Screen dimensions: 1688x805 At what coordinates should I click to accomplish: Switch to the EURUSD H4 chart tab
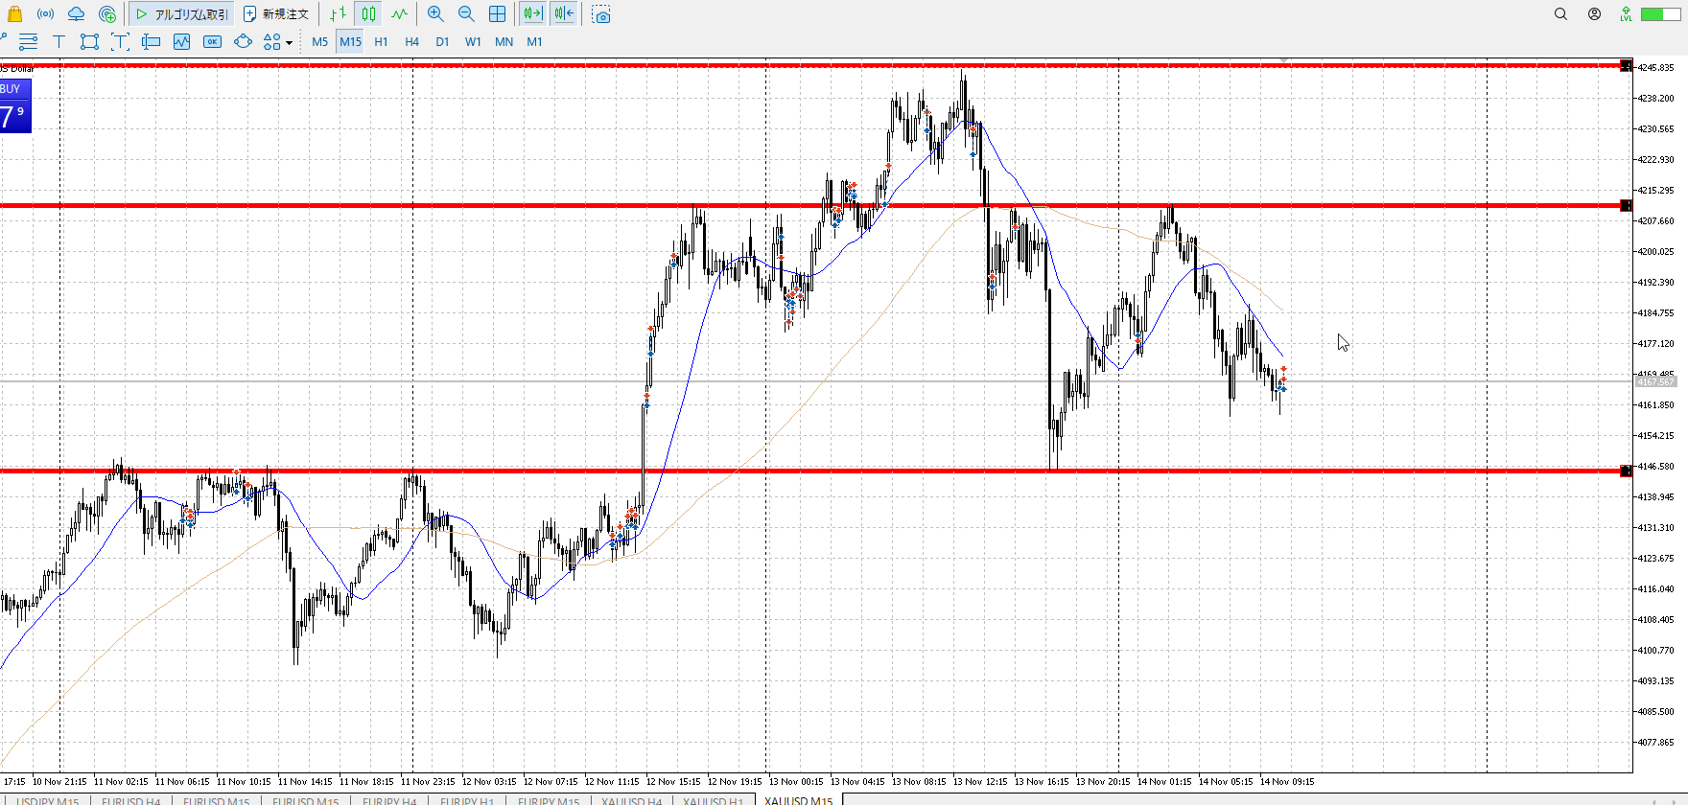(130, 800)
